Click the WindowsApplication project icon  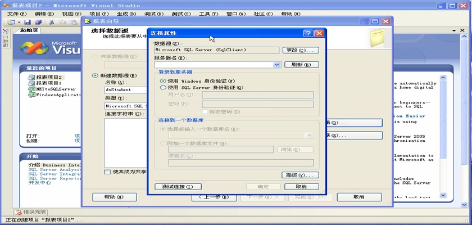click(31, 95)
